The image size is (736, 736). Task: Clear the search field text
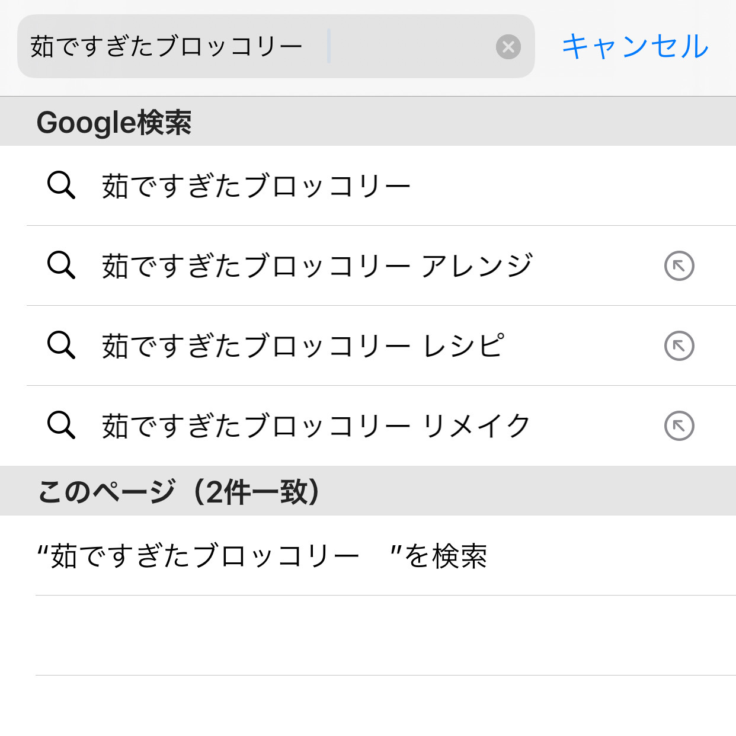click(x=508, y=47)
